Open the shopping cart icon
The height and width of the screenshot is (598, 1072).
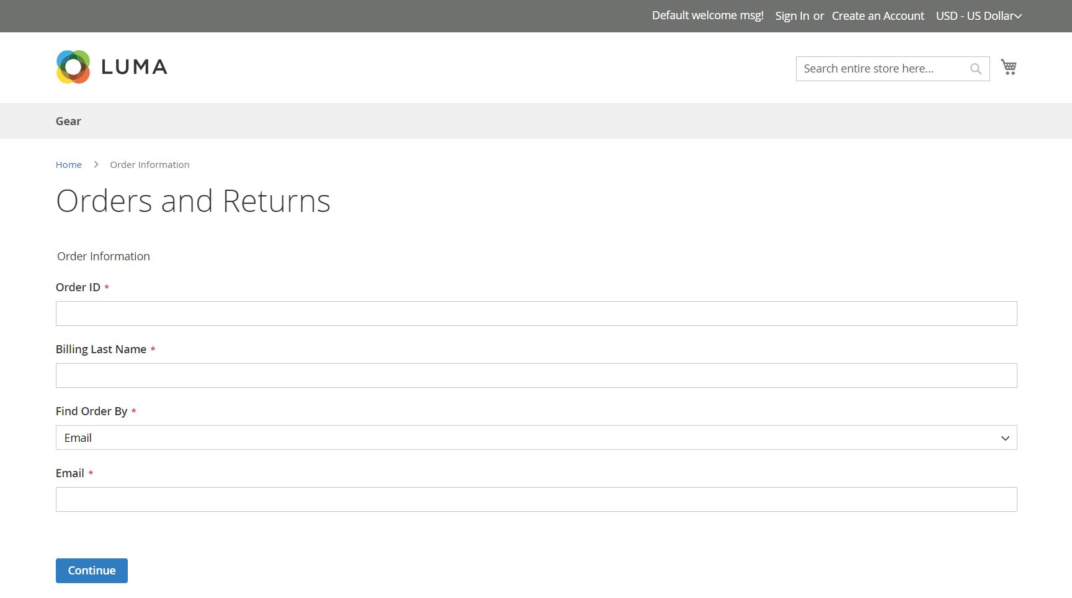[1009, 67]
